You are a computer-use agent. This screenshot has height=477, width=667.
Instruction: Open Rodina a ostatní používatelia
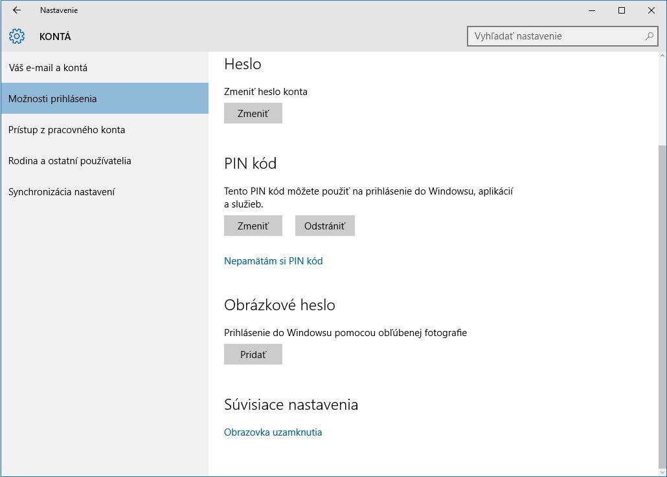(70, 161)
